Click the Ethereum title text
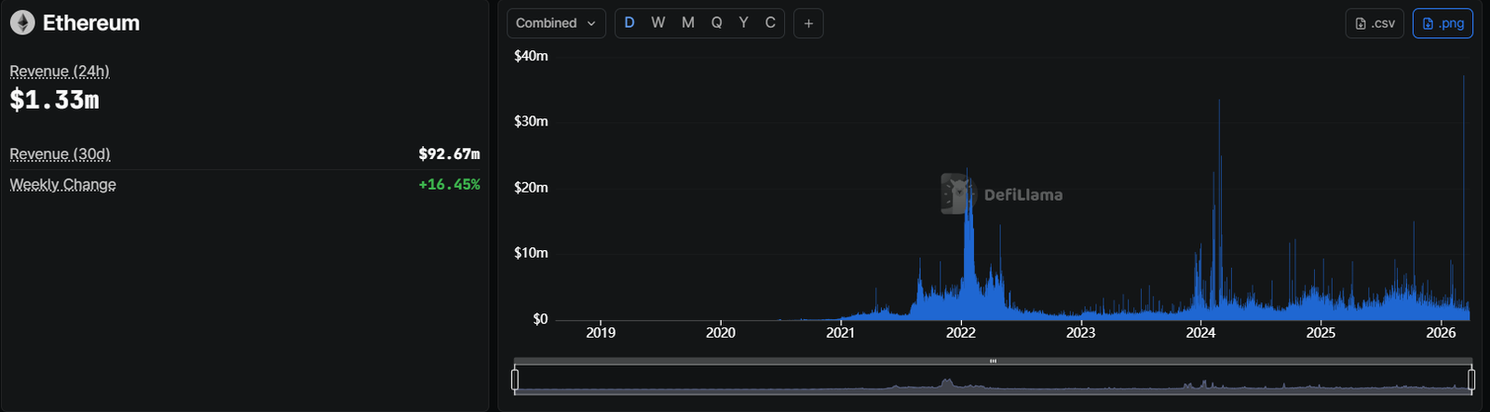 91,23
